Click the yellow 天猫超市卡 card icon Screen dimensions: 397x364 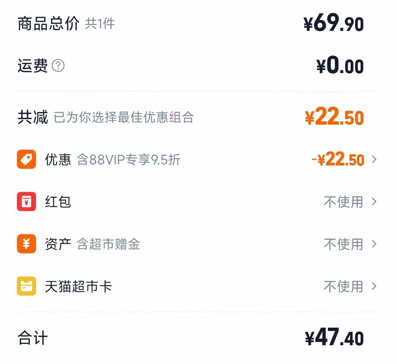[x=26, y=286]
